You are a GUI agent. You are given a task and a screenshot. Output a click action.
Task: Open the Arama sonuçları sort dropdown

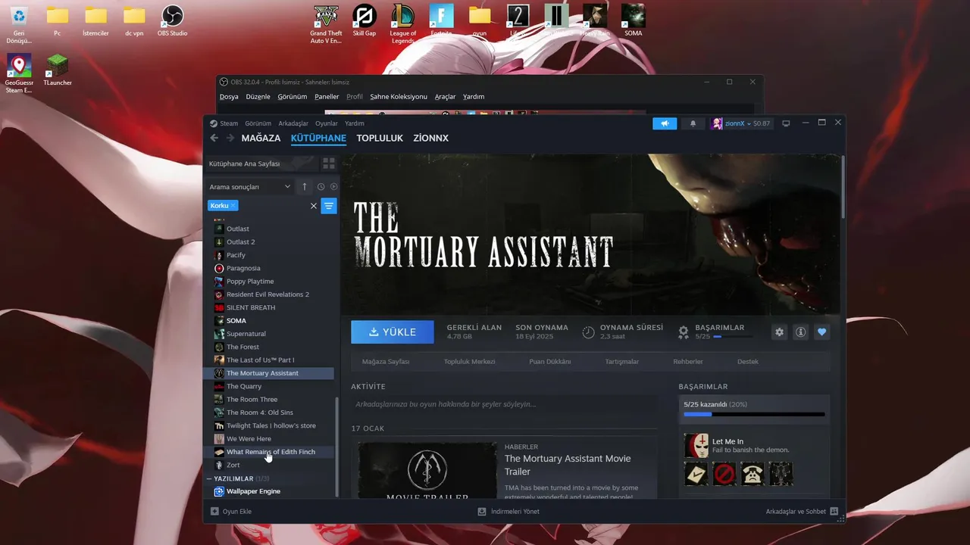[x=250, y=186]
